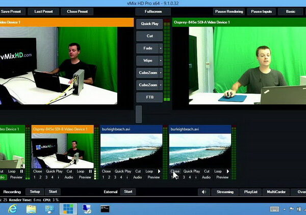Image resolution: width=306 pixels, height=215 pixels.
Task: Click the main Cut transition button
Action: 149,36
